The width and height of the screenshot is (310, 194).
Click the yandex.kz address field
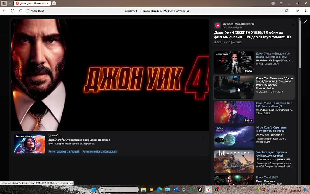click(37, 11)
